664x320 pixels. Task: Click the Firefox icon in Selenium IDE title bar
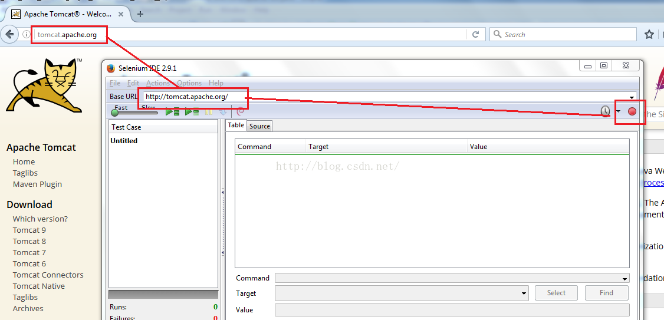111,68
